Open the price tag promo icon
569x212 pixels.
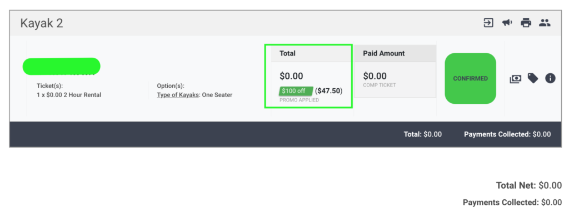pyautogui.click(x=533, y=78)
